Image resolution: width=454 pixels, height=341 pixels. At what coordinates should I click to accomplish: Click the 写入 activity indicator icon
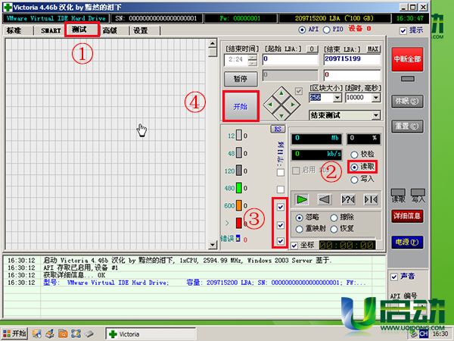click(x=418, y=192)
